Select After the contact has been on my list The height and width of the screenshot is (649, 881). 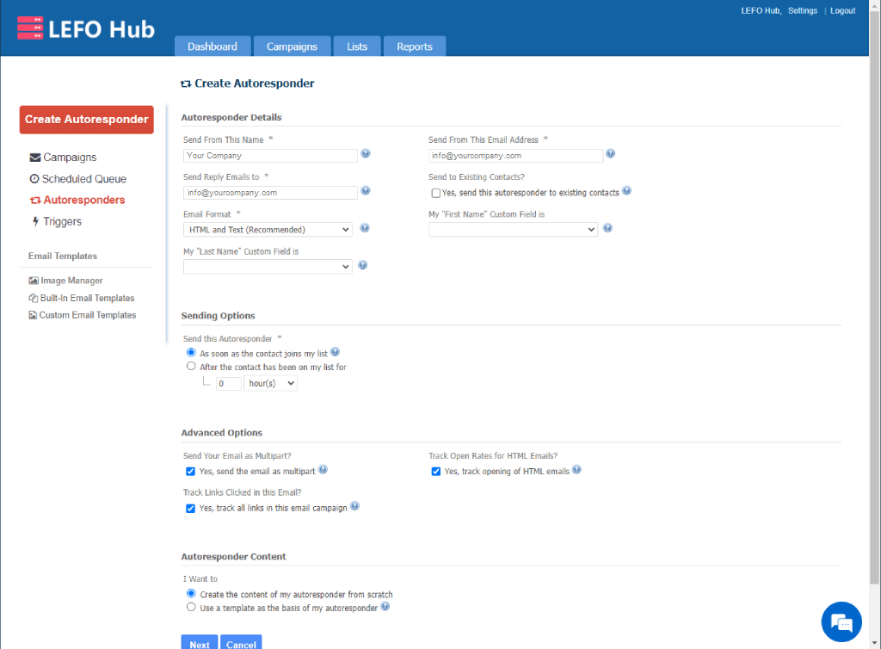(x=191, y=367)
